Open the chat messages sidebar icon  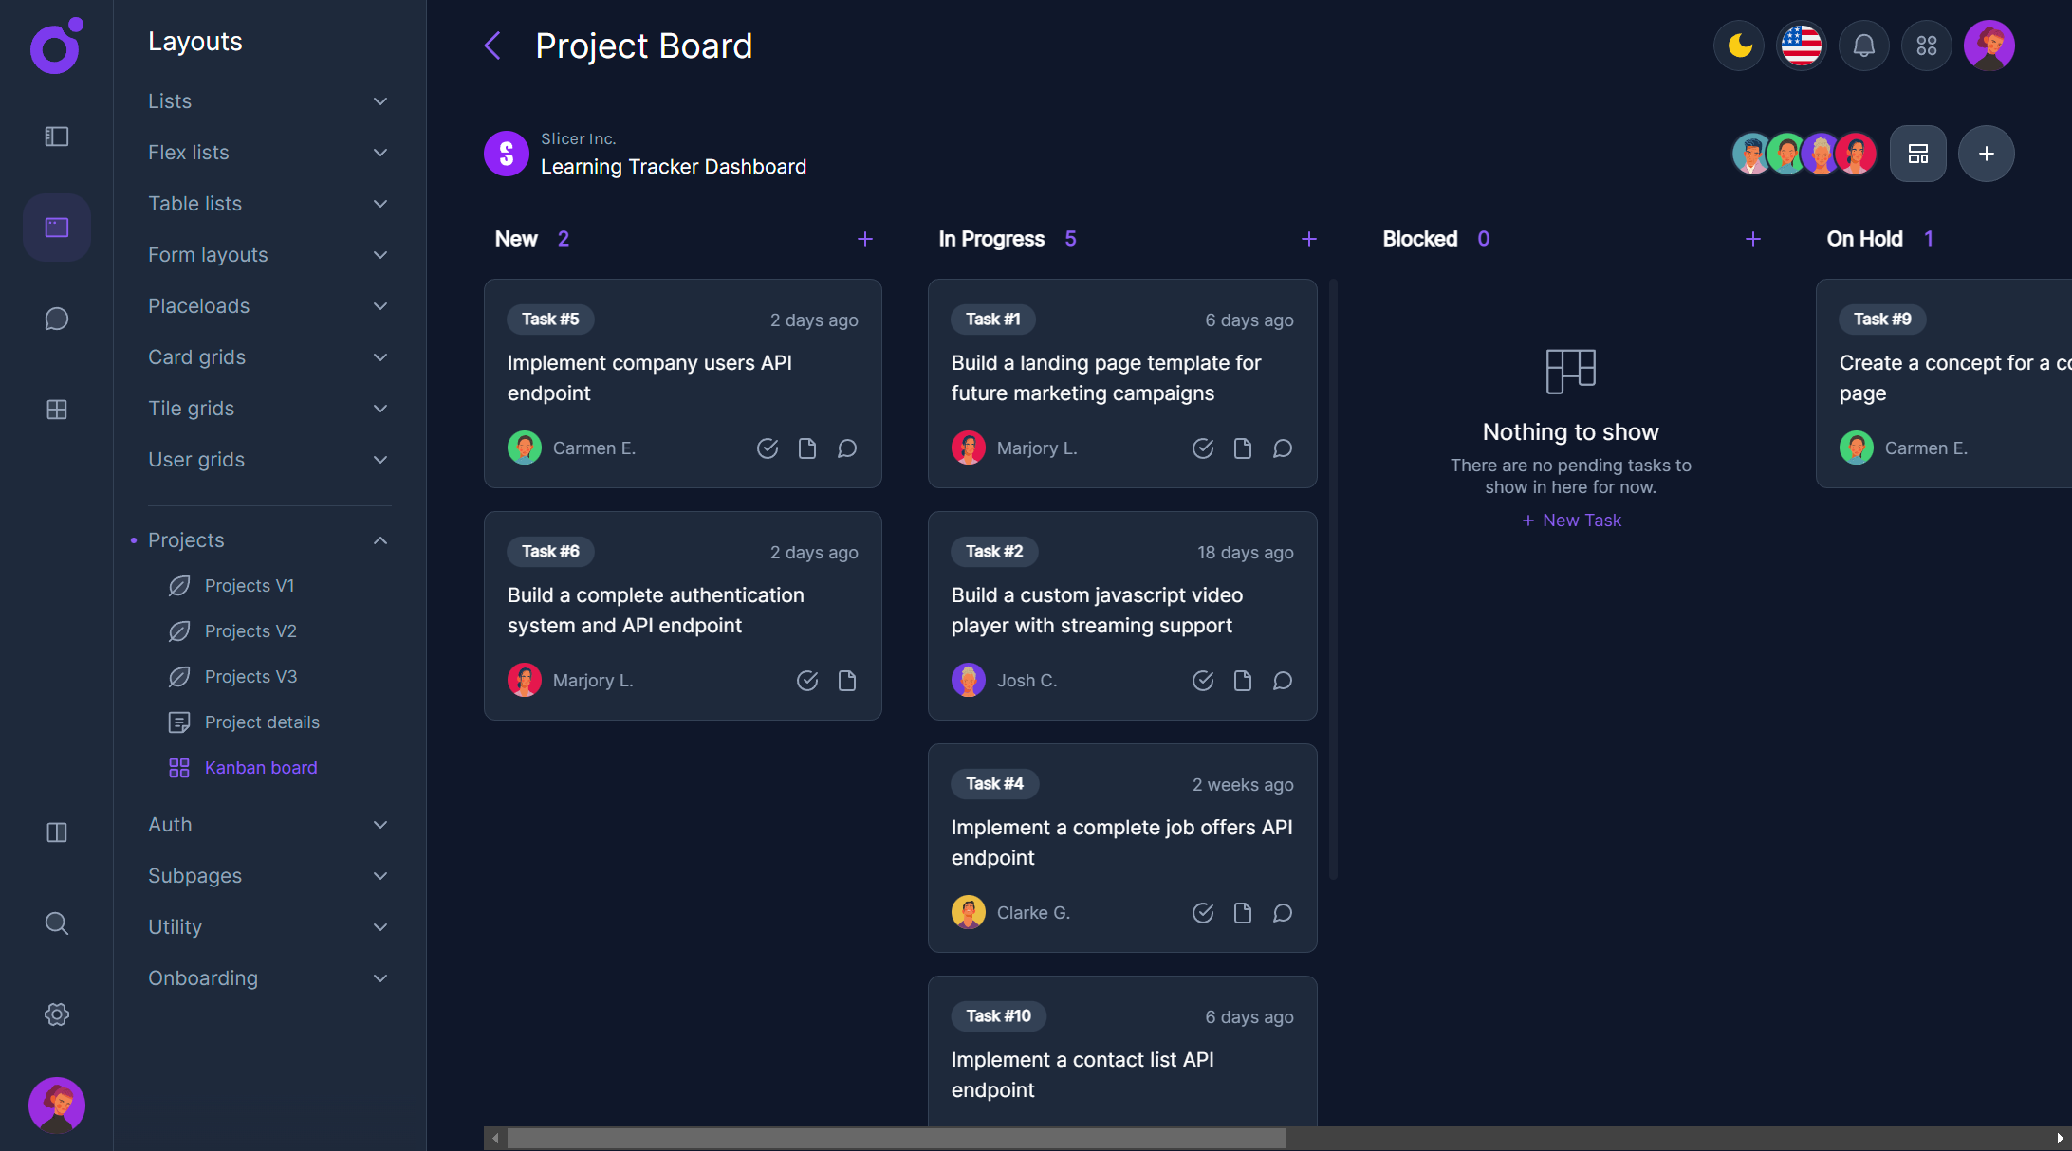pyautogui.click(x=56, y=319)
